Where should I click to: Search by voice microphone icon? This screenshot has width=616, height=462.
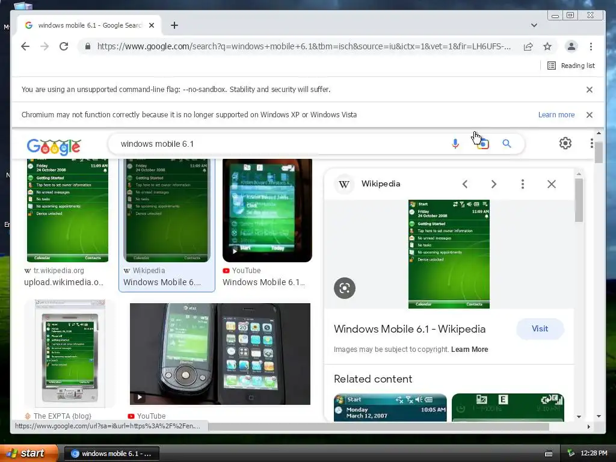pos(455,144)
